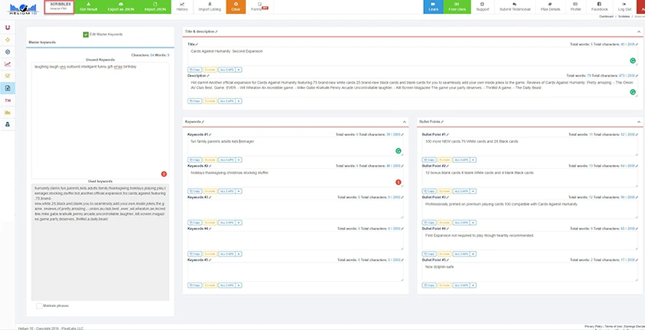Viewport: 645px width, 330px height.
Task: Click Grammarly icon in Description field
Action: (x=633, y=92)
